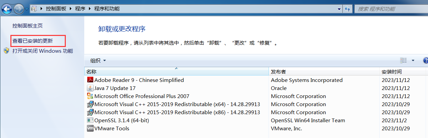This screenshot has height=138, width=428.
Task: Select 程序和功能 in the breadcrumb path
Action: (106, 9)
